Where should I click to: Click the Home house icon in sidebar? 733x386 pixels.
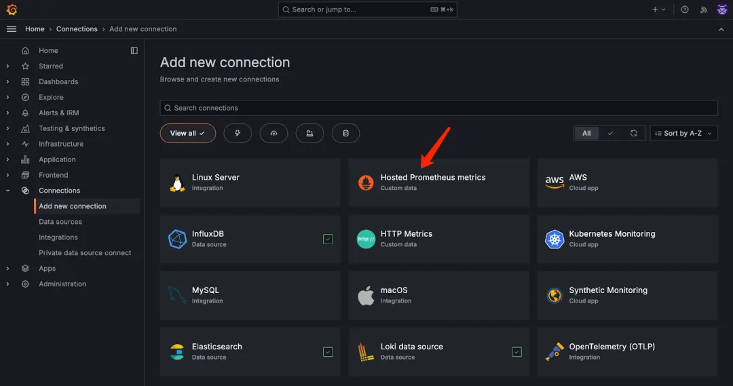(25, 50)
